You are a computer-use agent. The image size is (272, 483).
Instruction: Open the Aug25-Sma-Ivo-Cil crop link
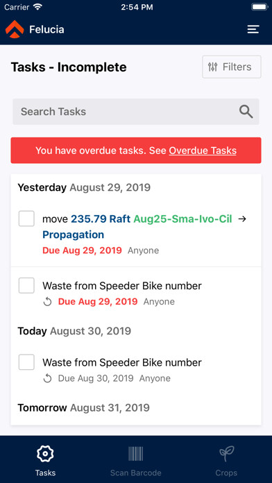click(182, 219)
